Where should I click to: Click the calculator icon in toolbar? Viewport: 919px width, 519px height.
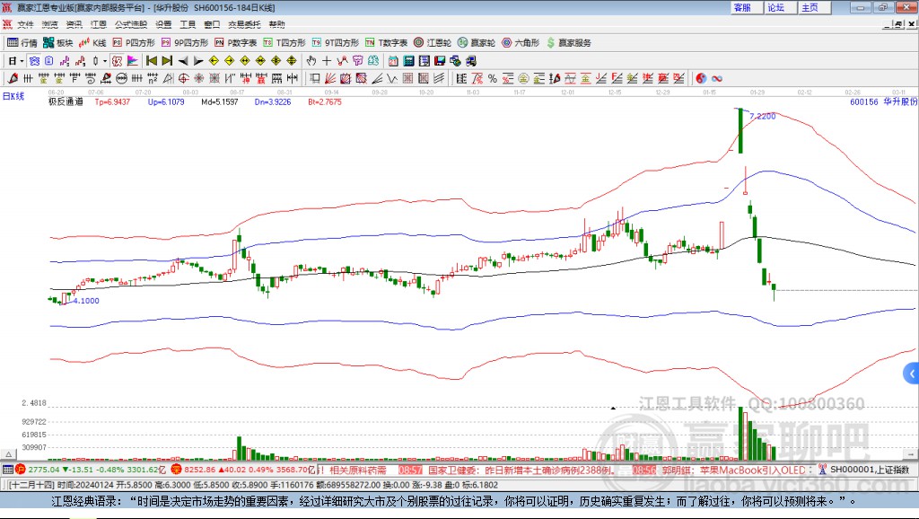point(408,60)
